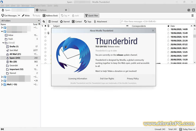The height and width of the screenshot is (131, 196).
Task: Toggle the Tags quick filter
Action: [x=88, y=22]
